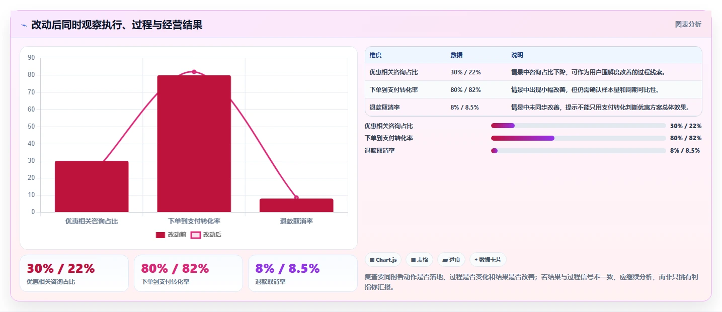Click the line point above 下单到支付转化率 bar
The image size is (722, 312).
click(x=194, y=72)
